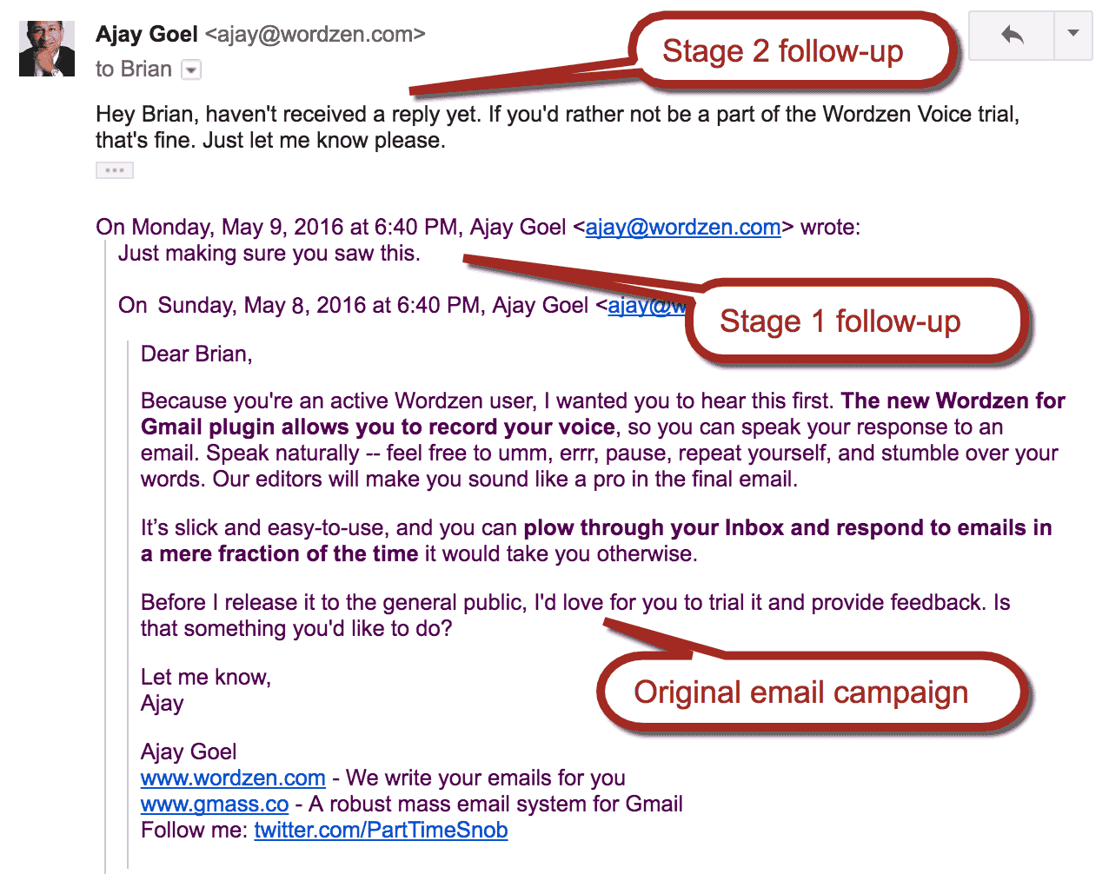The width and height of the screenshot is (1109, 874).
Task: Click the sender name Ajay Goel
Action: pyautogui.click(x=147, y=34)
